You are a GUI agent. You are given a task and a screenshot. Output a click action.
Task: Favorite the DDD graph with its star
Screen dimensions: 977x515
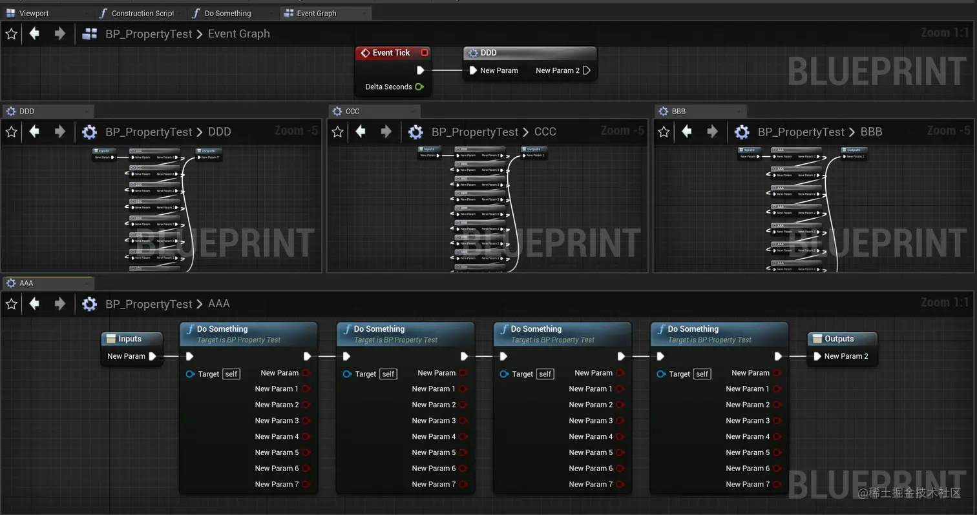click(x=11, y=132)
